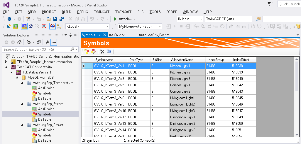Click the green Start play icon
The width and height of the screenshot is (301, 144).
115,19
